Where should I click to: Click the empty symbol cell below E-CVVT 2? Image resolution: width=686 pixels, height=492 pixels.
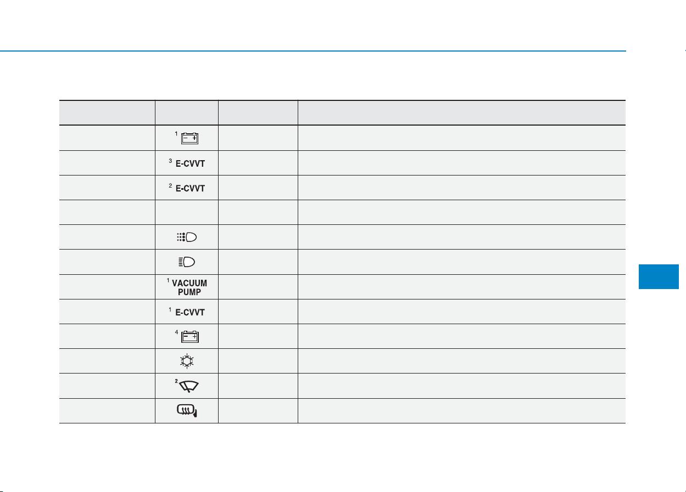pyautogui.click(x=187, y=212)
